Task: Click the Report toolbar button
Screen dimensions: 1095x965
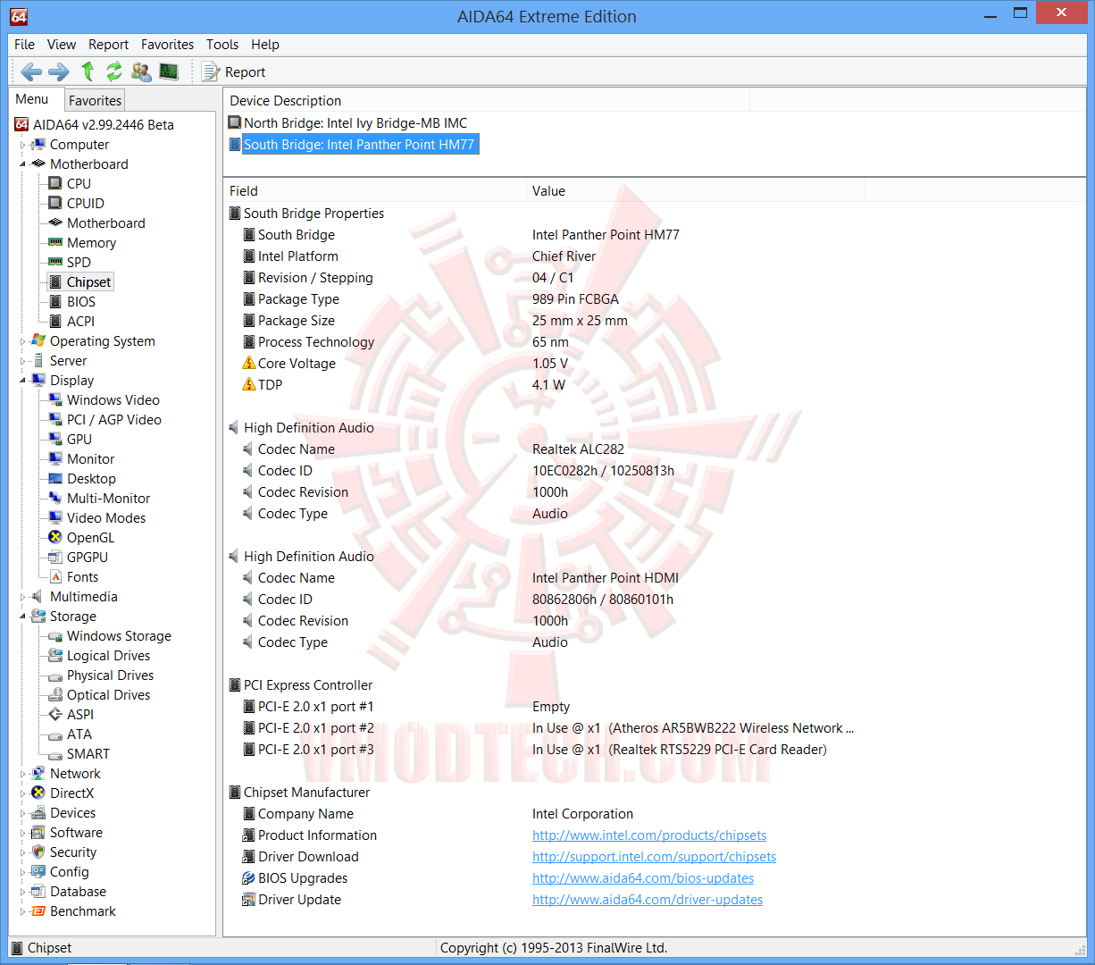Action: (x=233, y=72)
